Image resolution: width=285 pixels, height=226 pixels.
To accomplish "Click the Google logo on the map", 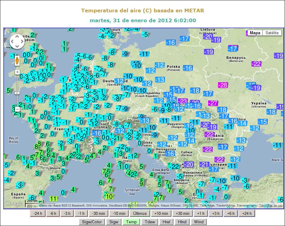I will pos(14,203).
